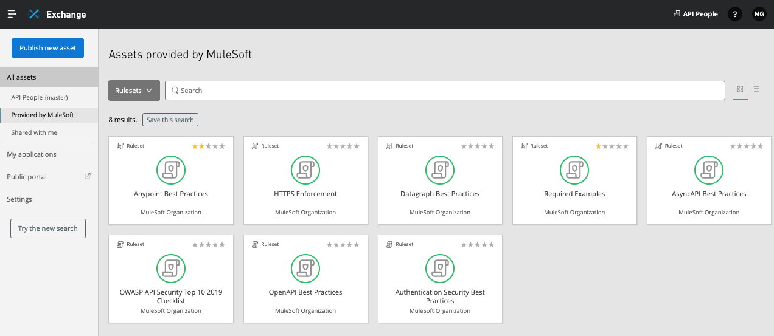This screenshot has width=774, height=336.
Task: Click Exchange title in header
Action: tap(66, 14)
